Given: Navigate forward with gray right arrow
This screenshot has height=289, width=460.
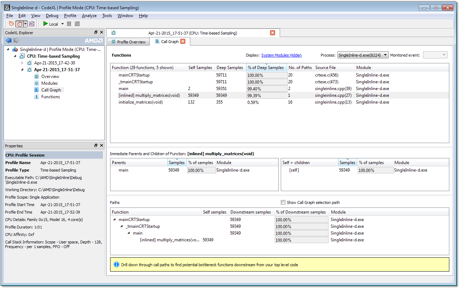Looking at the screenshot, I should pos(16,40).
